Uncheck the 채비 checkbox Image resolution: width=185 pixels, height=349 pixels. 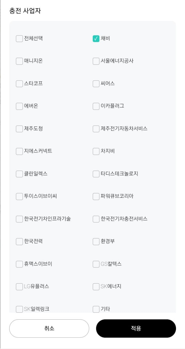click(96, 39)
